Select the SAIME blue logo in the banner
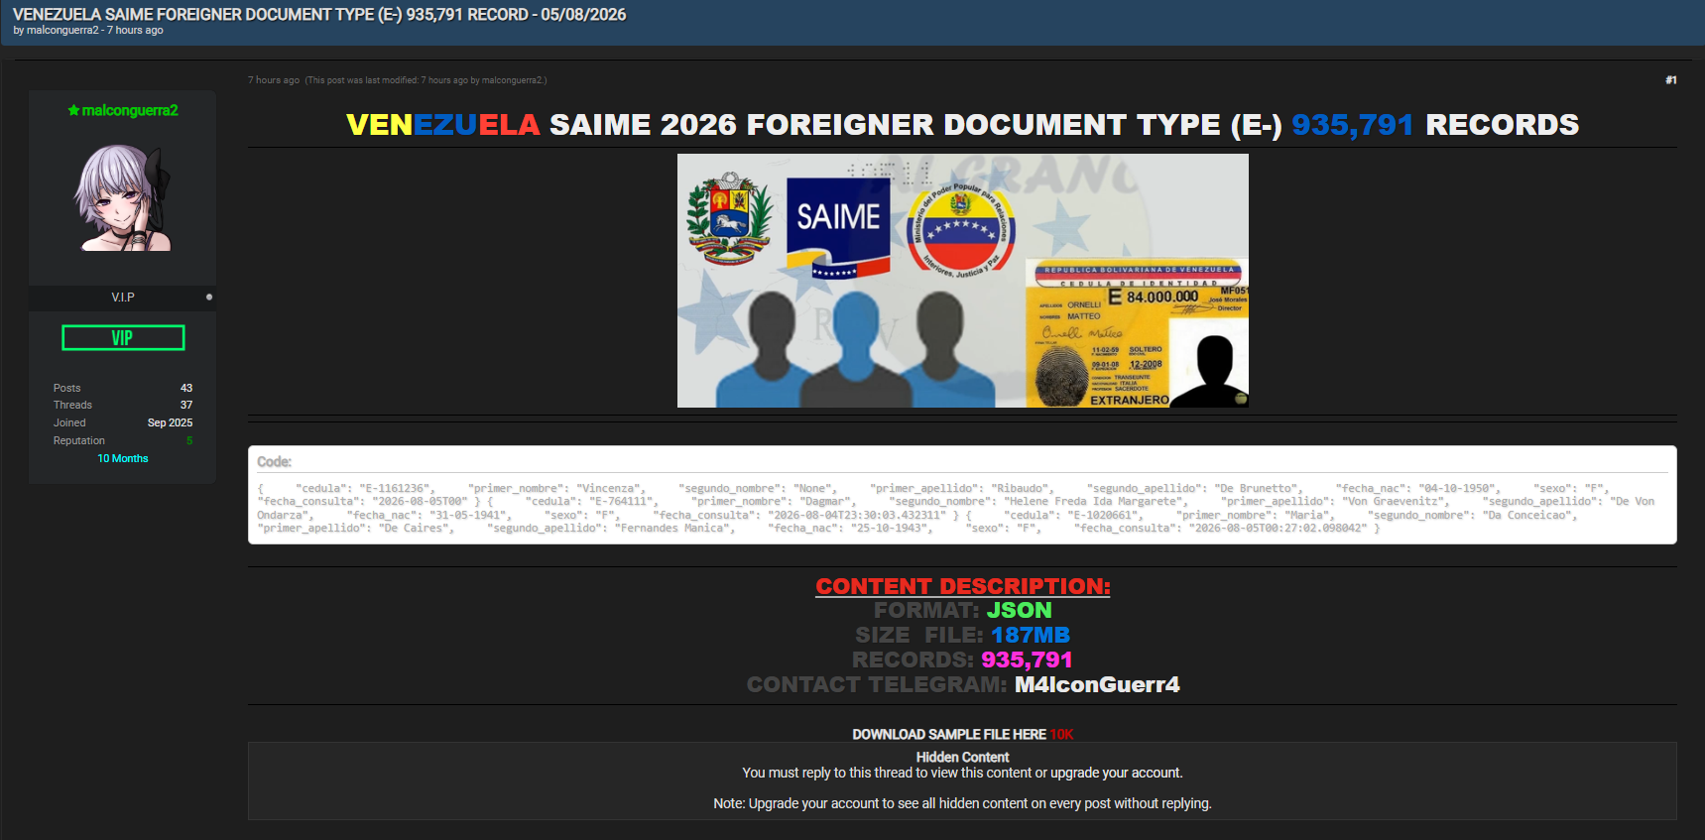 tap(838, 228)
